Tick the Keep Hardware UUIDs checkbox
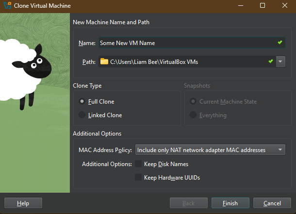The width and height of the screenshot is (296, 214). tap(138, 178)
